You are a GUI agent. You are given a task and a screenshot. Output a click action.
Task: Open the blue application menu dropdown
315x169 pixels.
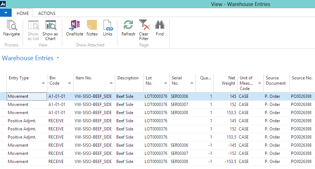pos(6,13)
